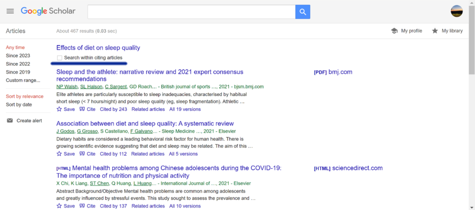Filter results to Any time

(x=15, y=47)
